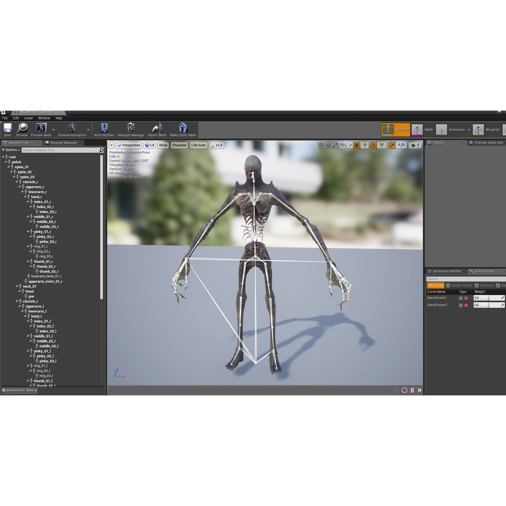Switch to the Preview Scene Settings tab
The height and width of the screenshot is (506, 506).
pos(487,142)
